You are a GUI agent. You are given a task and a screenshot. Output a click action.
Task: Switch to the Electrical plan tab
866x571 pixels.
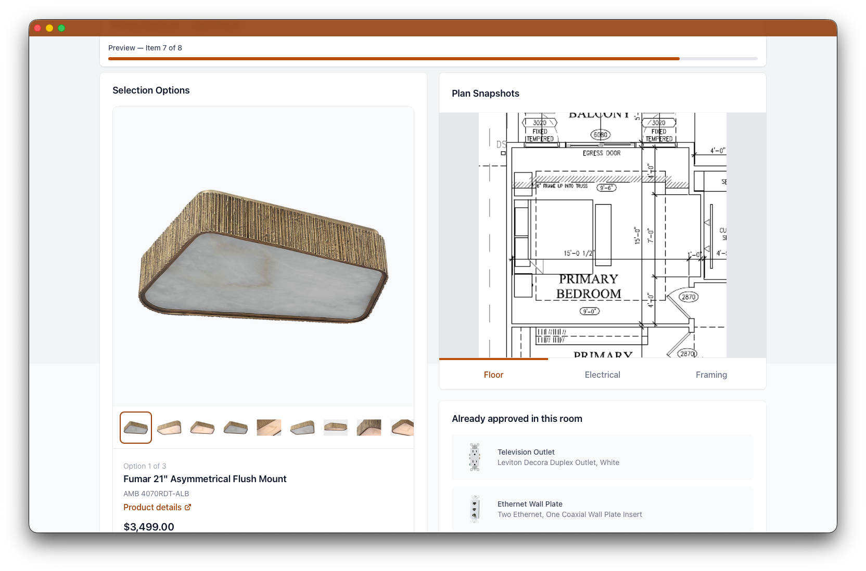pyautogui.click(x=602, y=375)
